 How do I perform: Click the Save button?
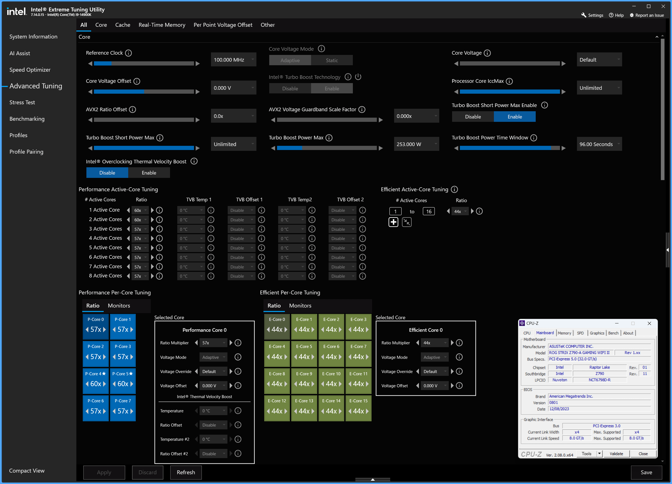pos(646,472)
